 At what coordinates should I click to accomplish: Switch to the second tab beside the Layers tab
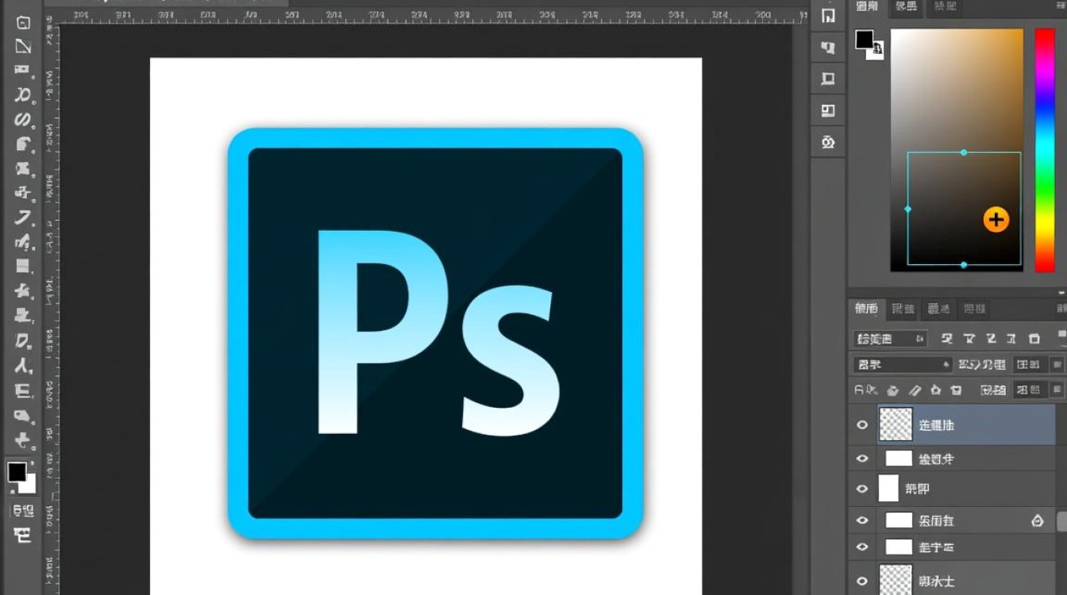coord(903,309)
